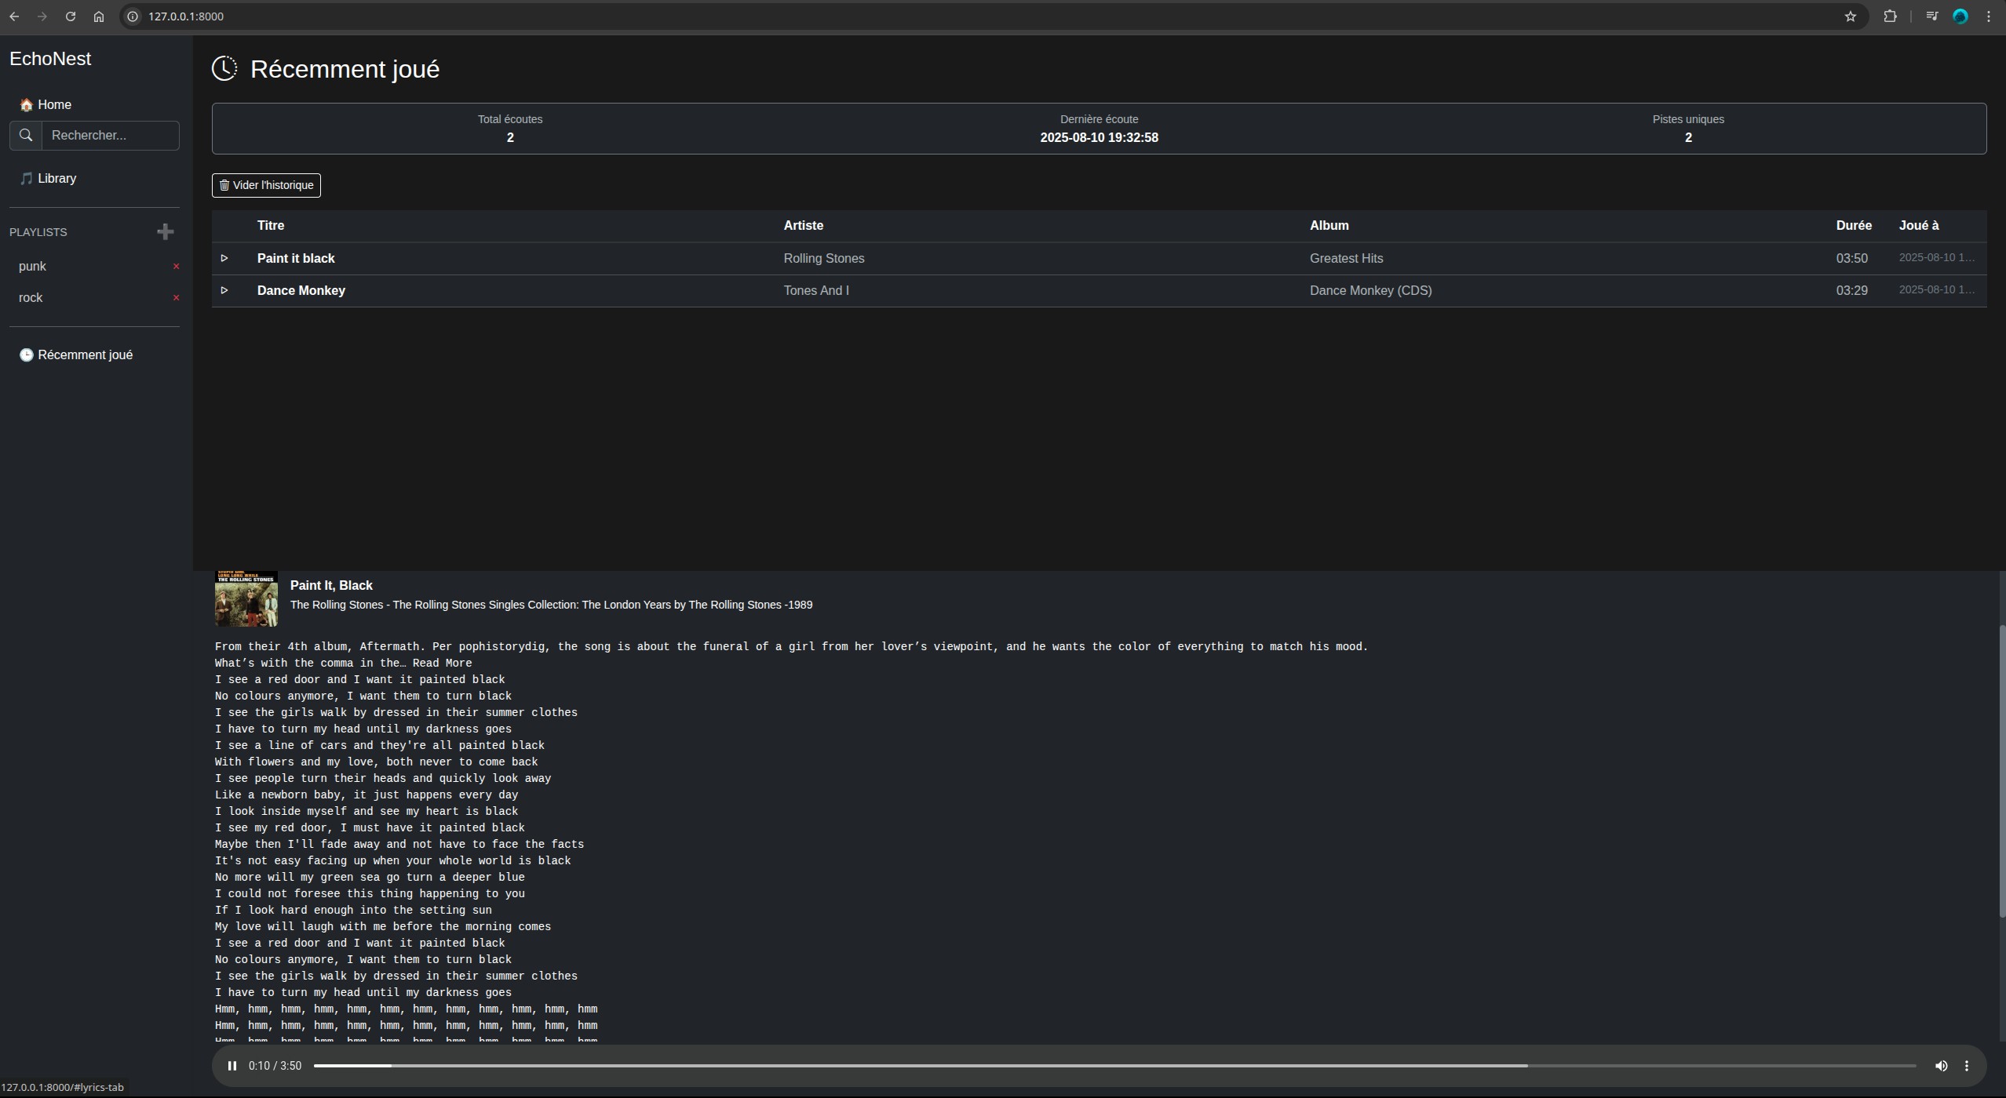
Task: Open the browser three-dot menu
Action: [1989, 16]
